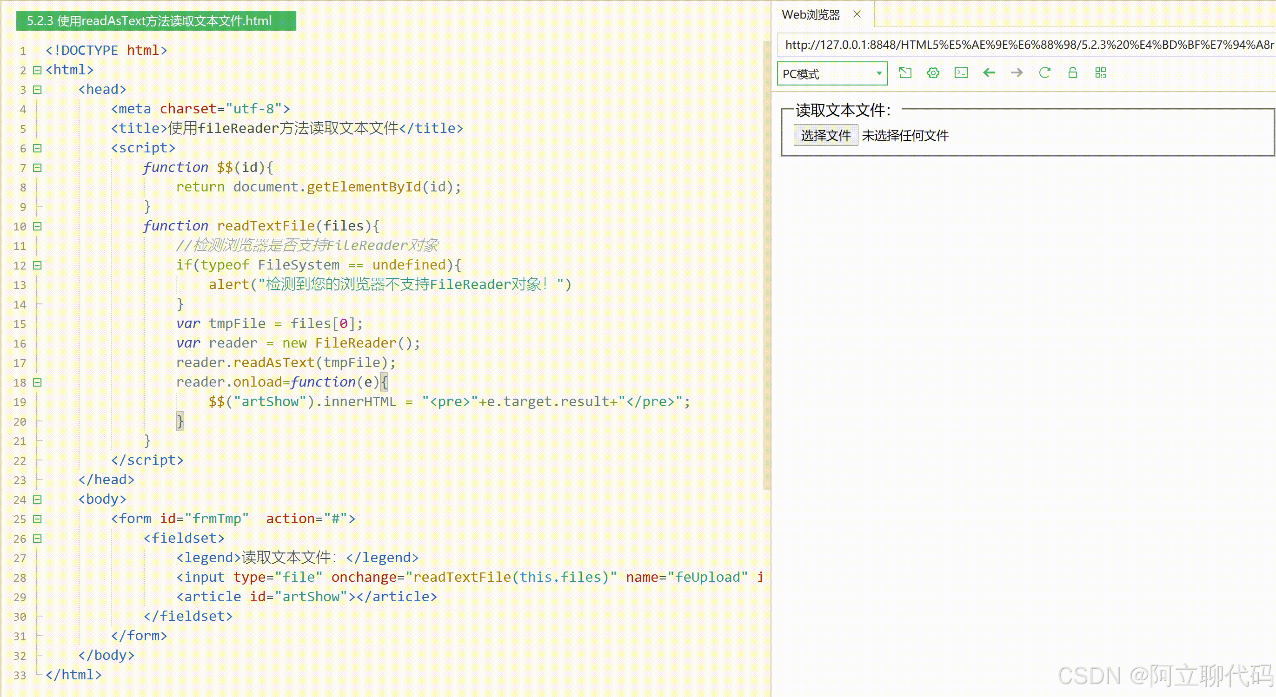Click the closing </html> tag
Screen dimensions: 1276x697
point(73,675)
